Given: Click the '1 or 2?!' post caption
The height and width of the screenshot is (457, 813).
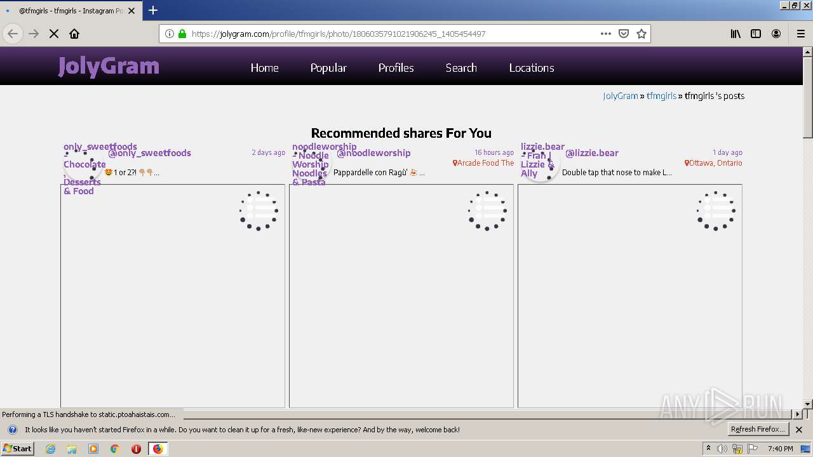Looking at the screenshot, I should click(131, 173).
